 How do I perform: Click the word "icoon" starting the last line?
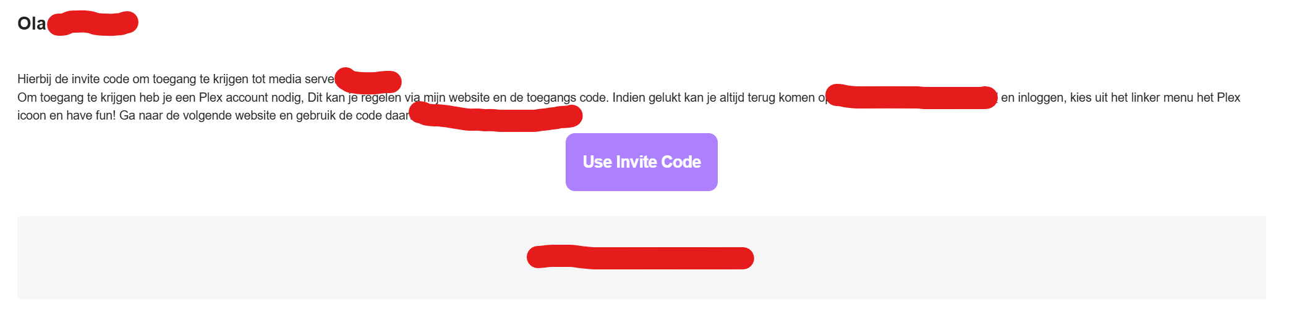click(x=31, y=115)
